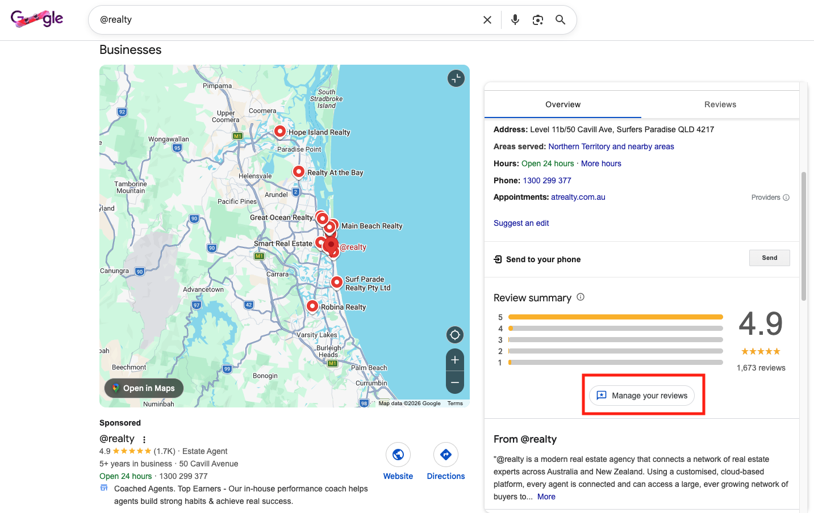Start voice search with the microphone icon
814x513 pixels.
515,20
